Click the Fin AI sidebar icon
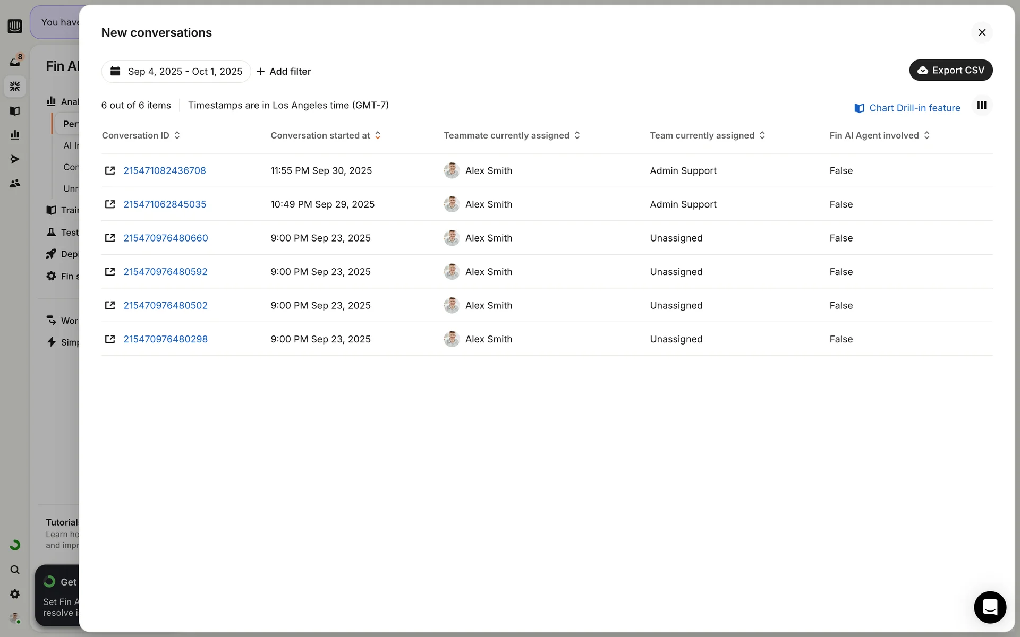Screen dimensions: 1020x637 [15, 86]
